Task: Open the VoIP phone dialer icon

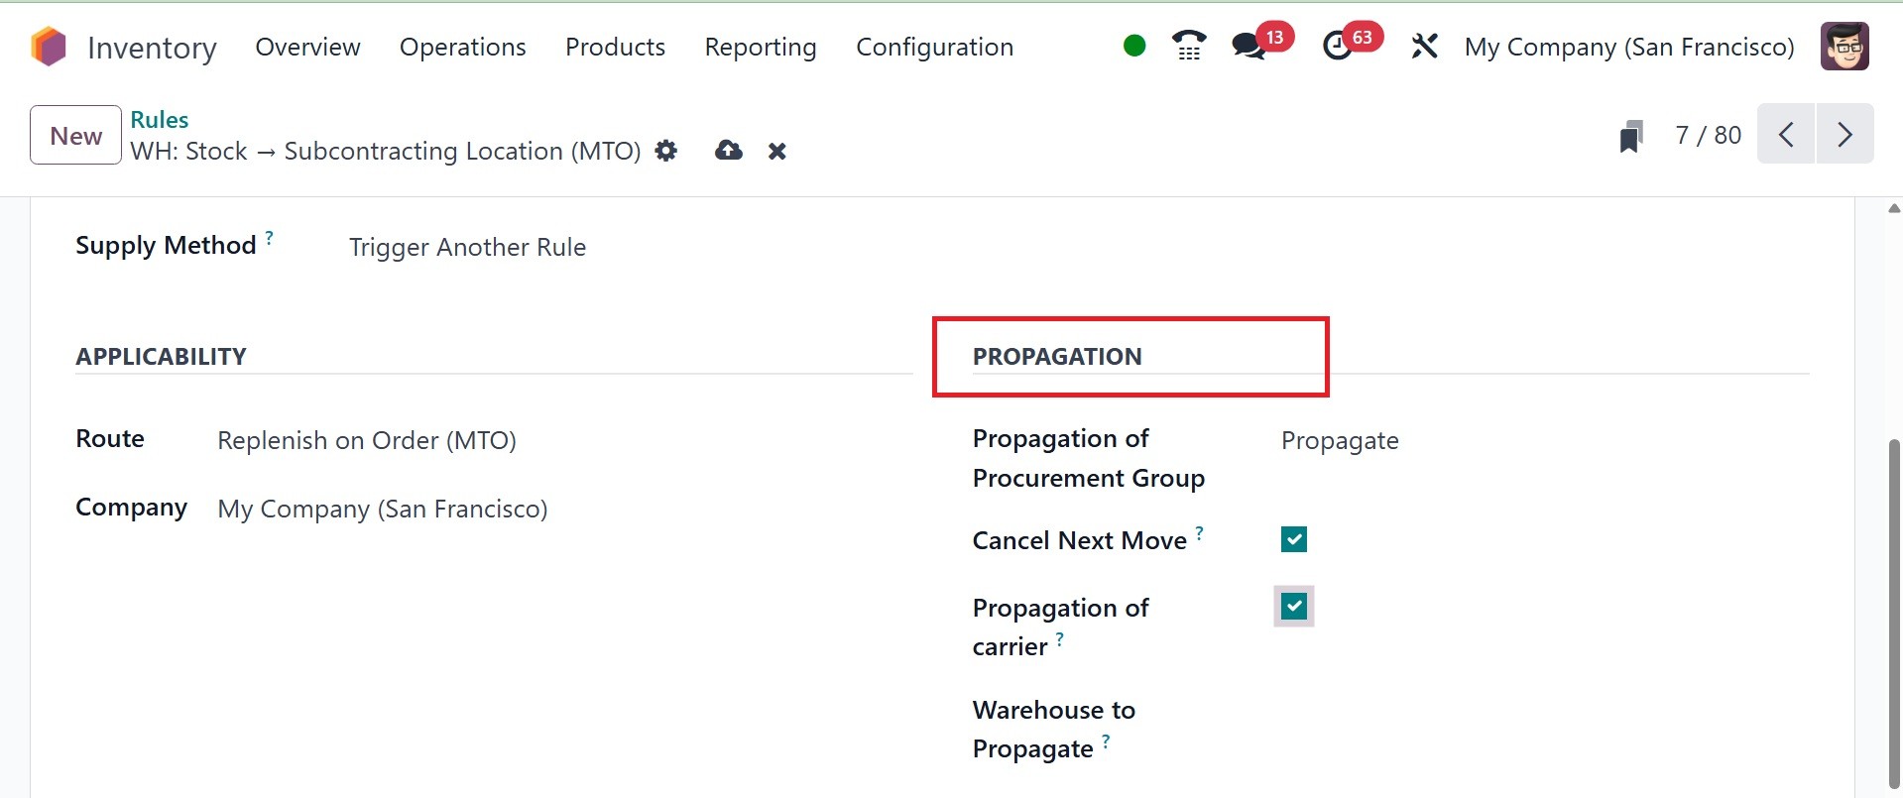Action: 1188,46
